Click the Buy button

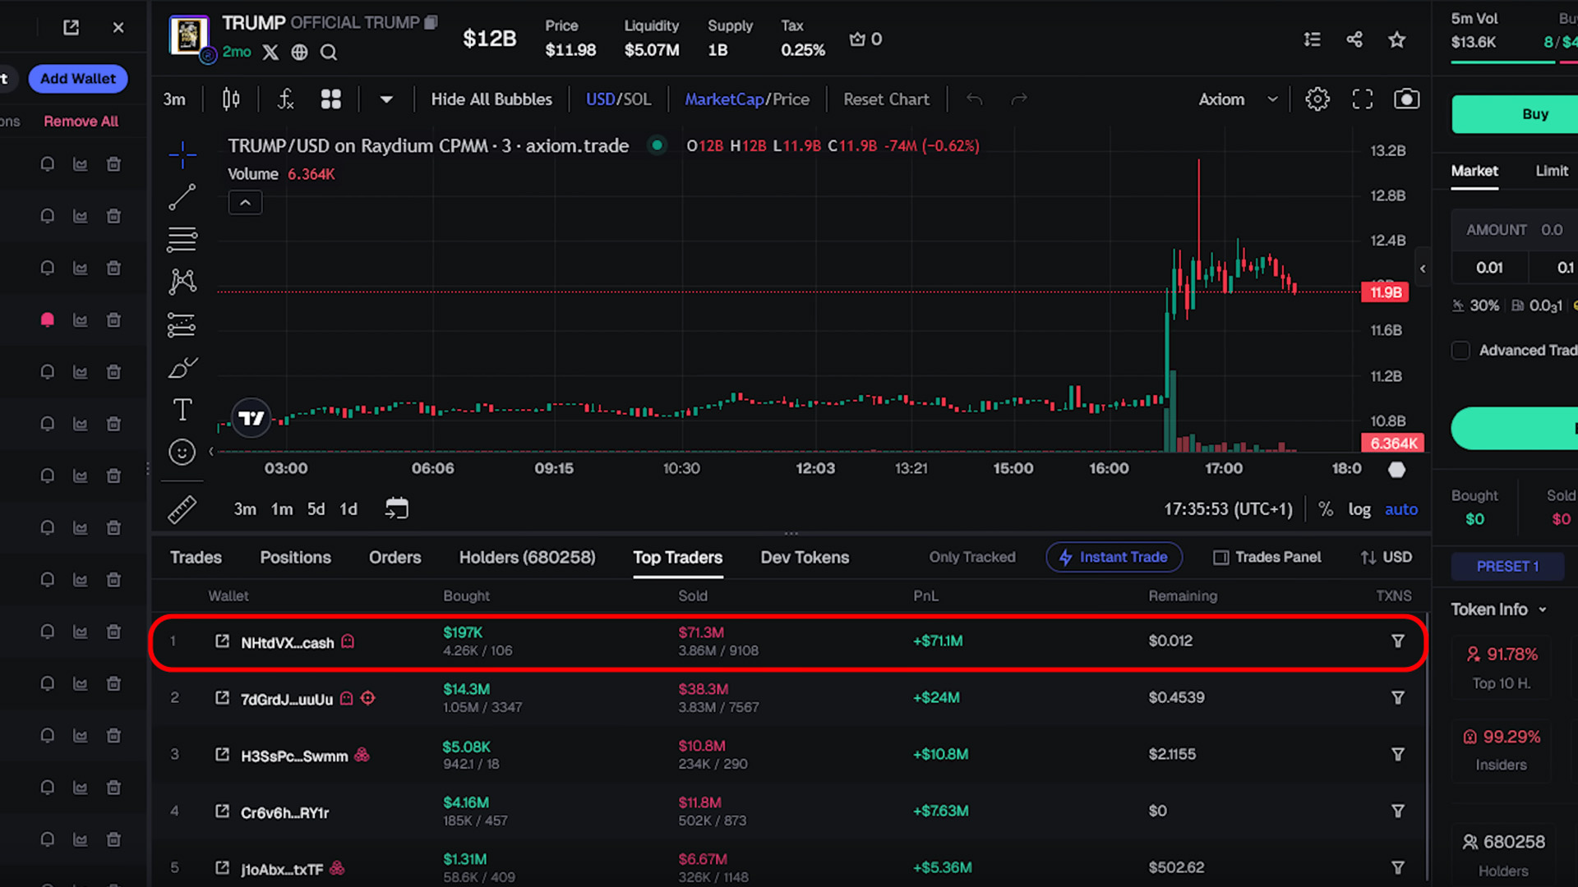coord(1535,114)
